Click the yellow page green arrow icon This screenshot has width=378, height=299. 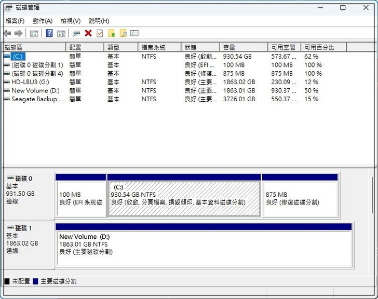click(x=112, y=33)
